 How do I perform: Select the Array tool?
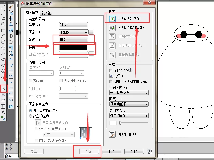click(11, 30)
